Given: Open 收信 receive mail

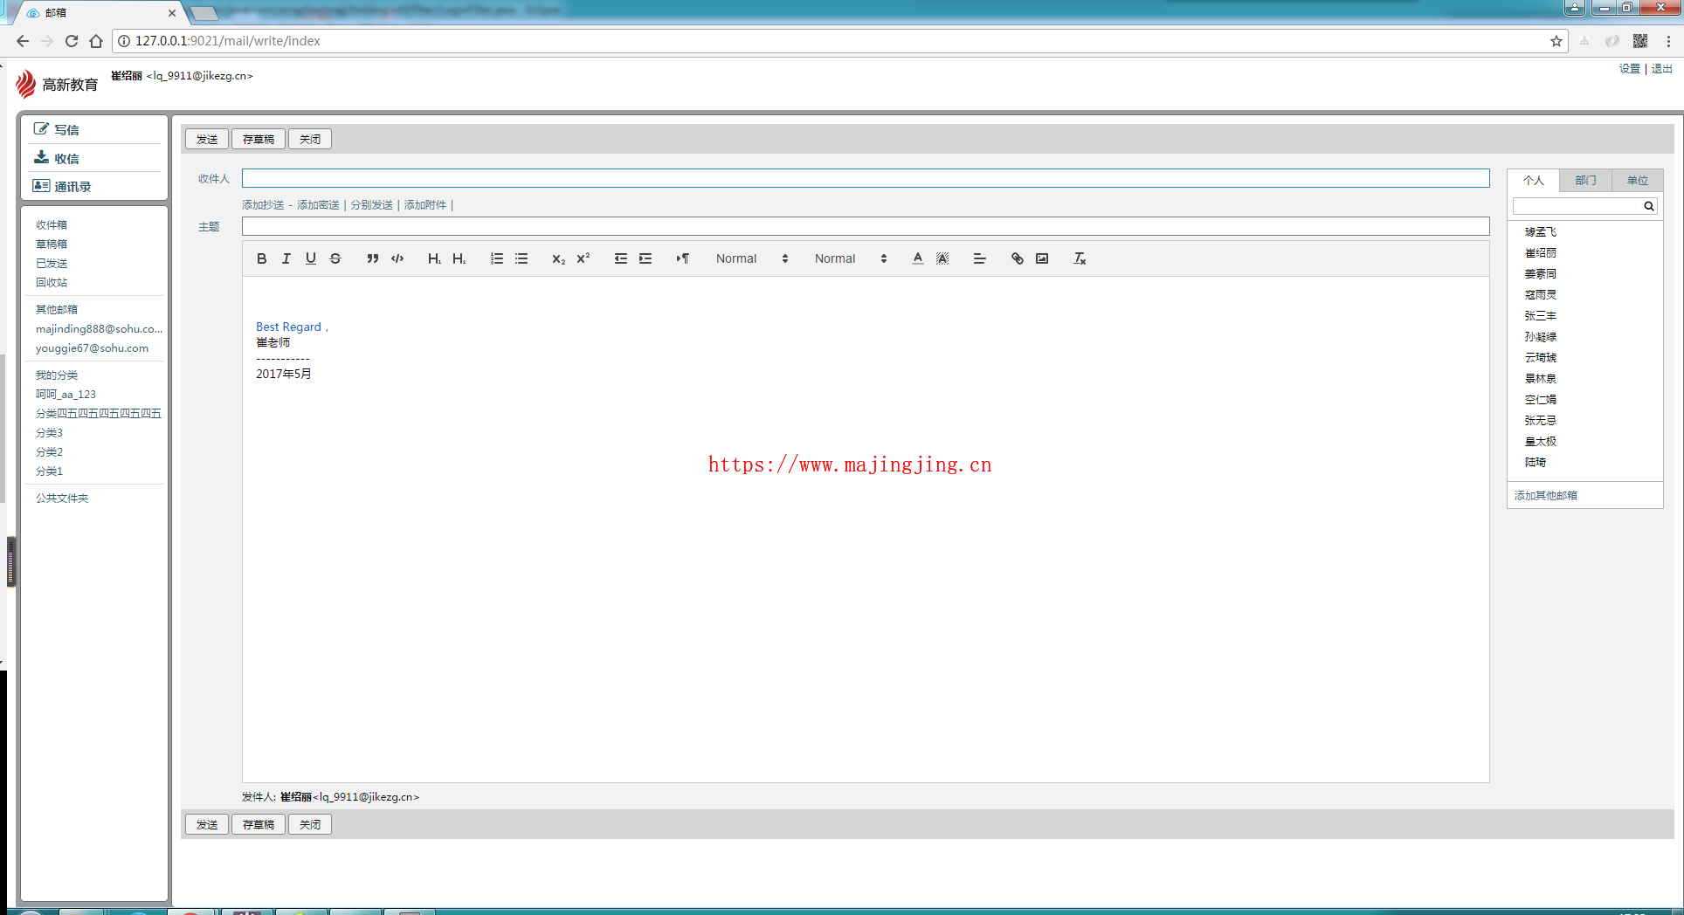Looking at the screenshot, I should coord(57,158).
